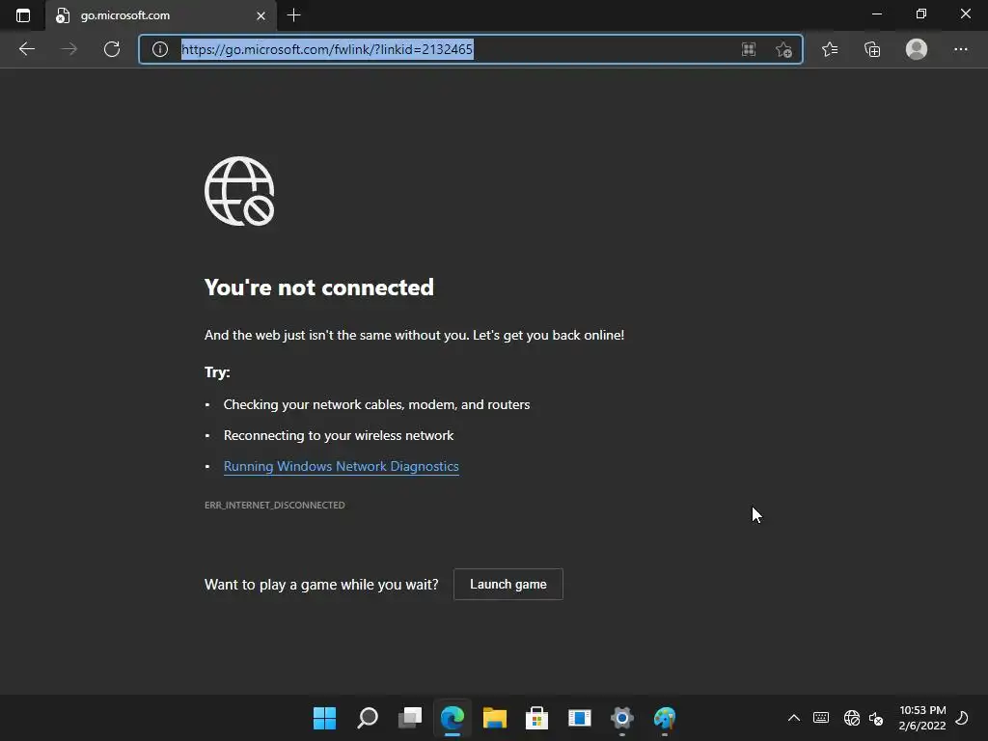Click the Launch game button

[508, 584]
